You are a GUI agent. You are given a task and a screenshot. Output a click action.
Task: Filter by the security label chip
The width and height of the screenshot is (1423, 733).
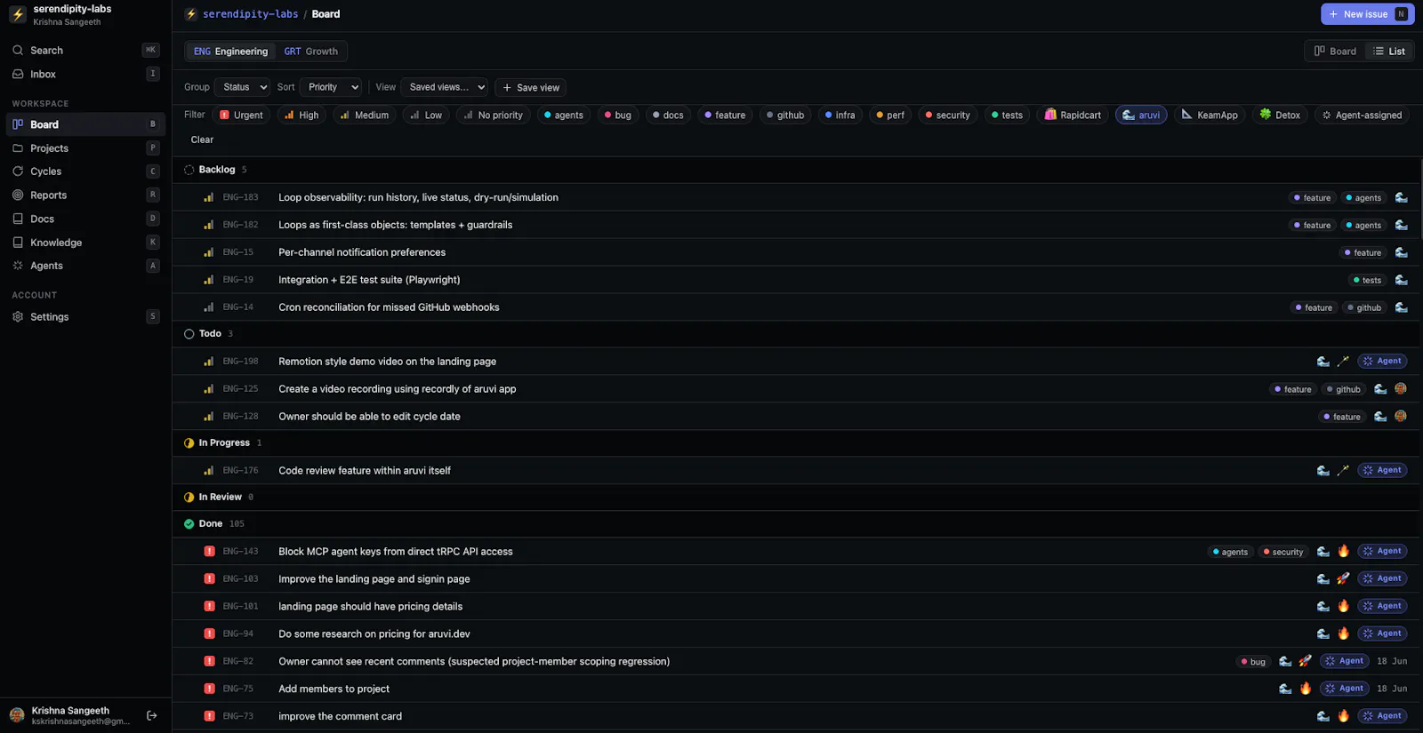pos(947,116)
